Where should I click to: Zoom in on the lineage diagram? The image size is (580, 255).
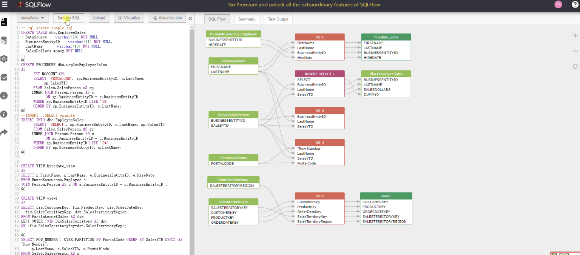575,35
